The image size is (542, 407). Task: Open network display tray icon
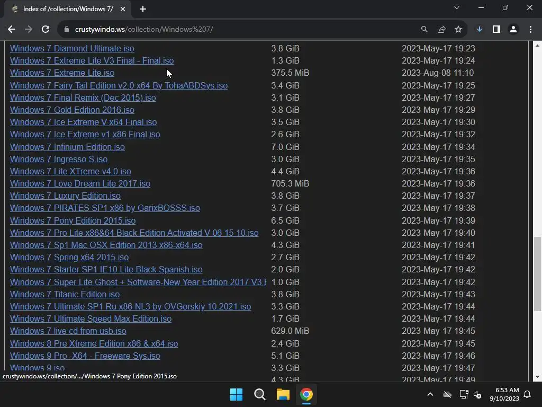[464, 394]
